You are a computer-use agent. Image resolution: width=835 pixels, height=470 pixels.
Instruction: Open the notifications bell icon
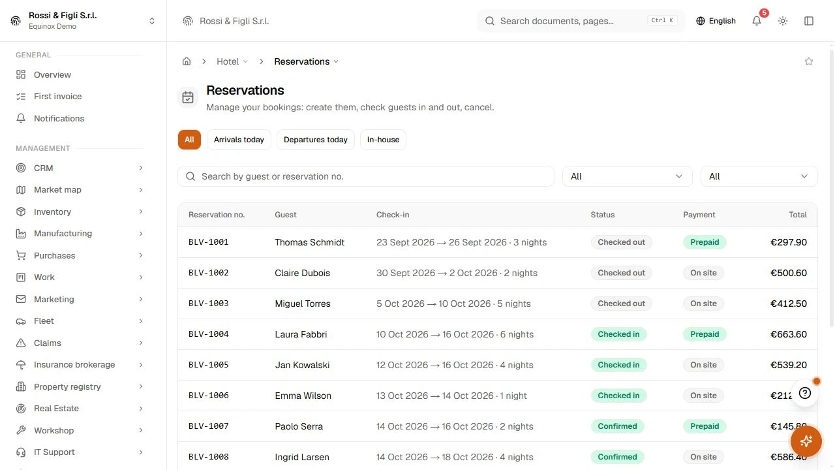coord(757,21)
